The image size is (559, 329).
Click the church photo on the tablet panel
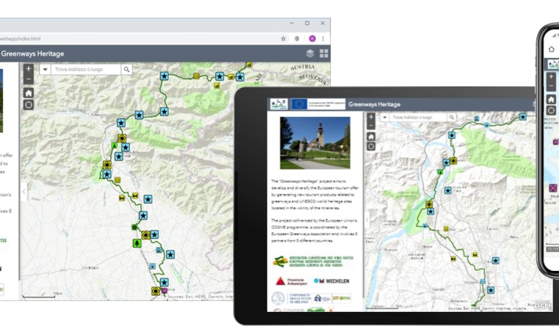click(315, 143)
